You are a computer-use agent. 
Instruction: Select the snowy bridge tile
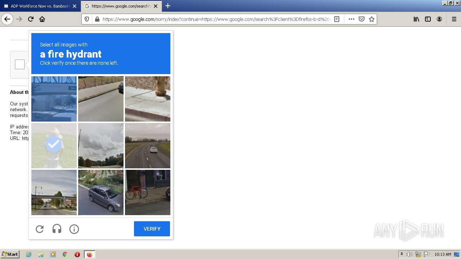pyautogui.click(x=54, y=99)
